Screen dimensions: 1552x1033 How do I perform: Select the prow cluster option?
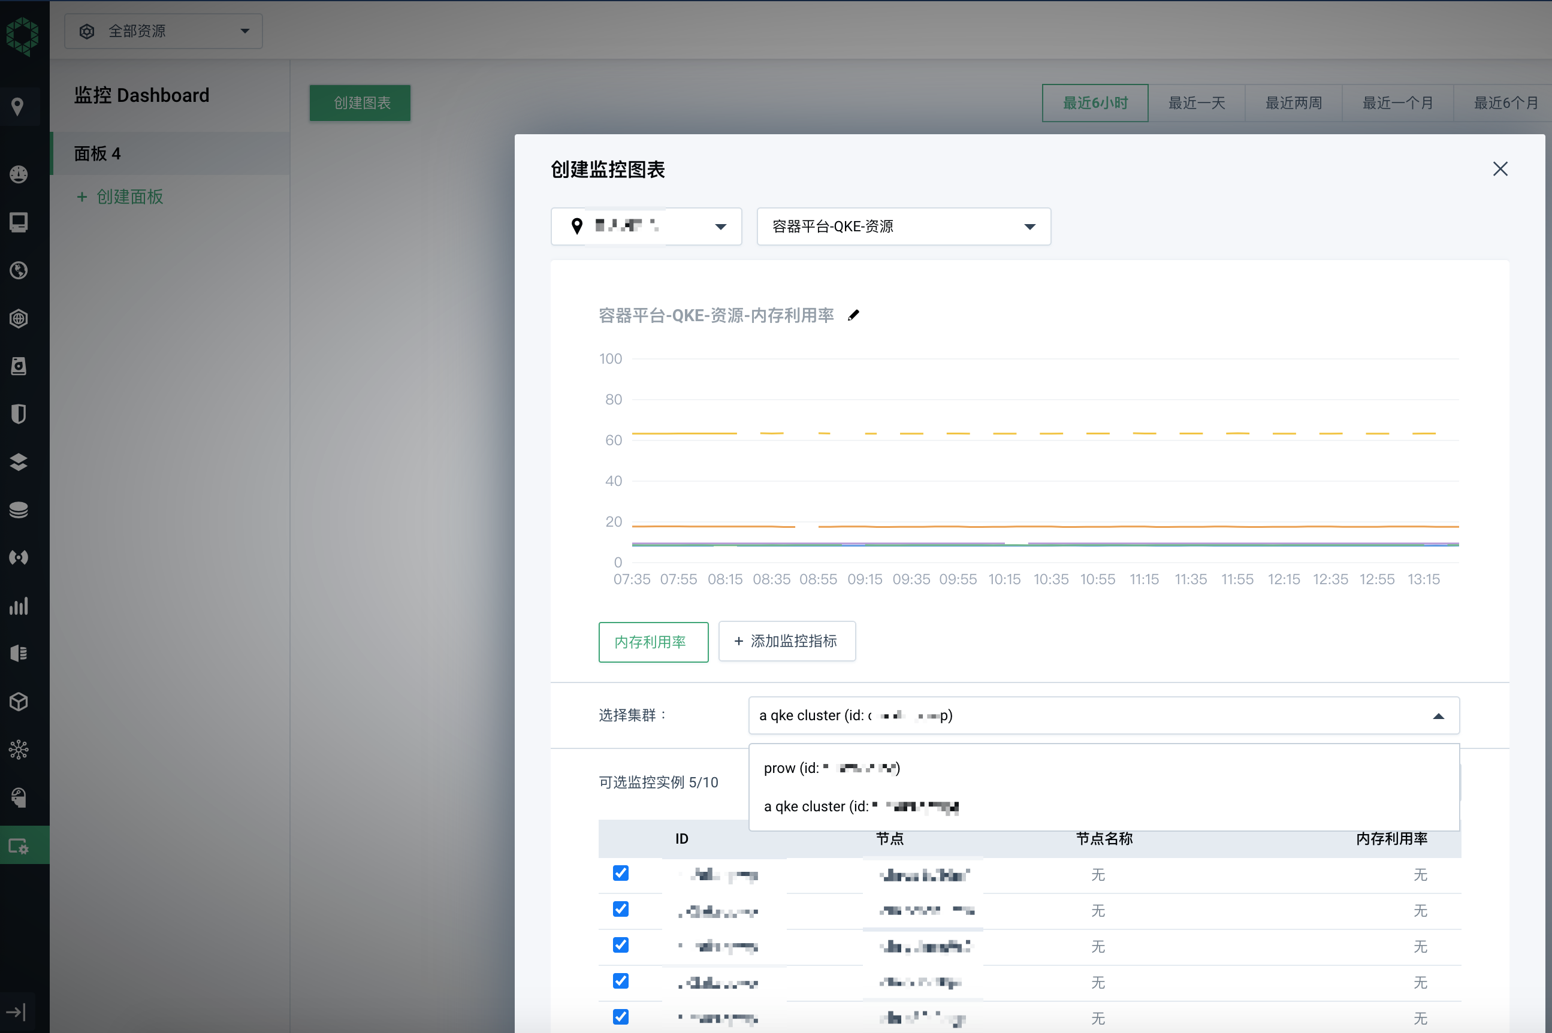click(x=831, y=768)
